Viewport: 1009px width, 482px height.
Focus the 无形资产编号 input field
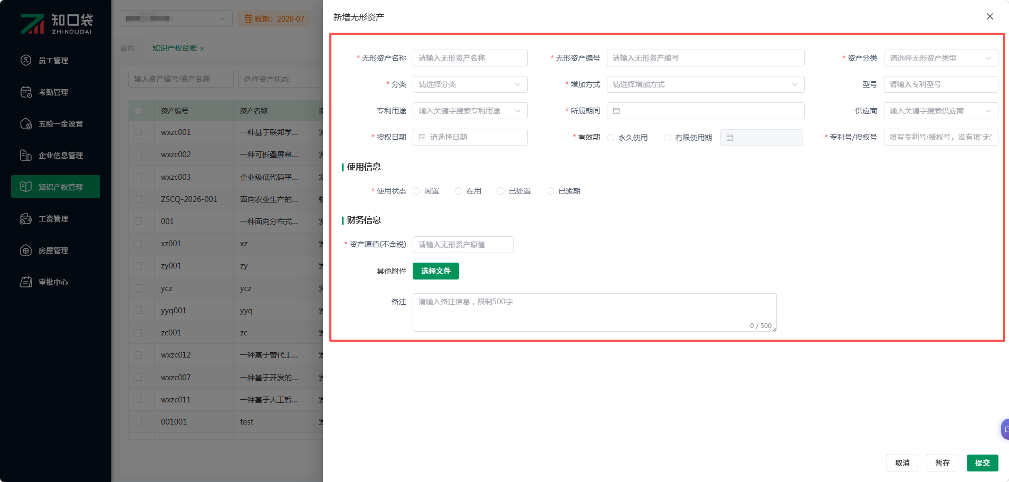[706, 58]
